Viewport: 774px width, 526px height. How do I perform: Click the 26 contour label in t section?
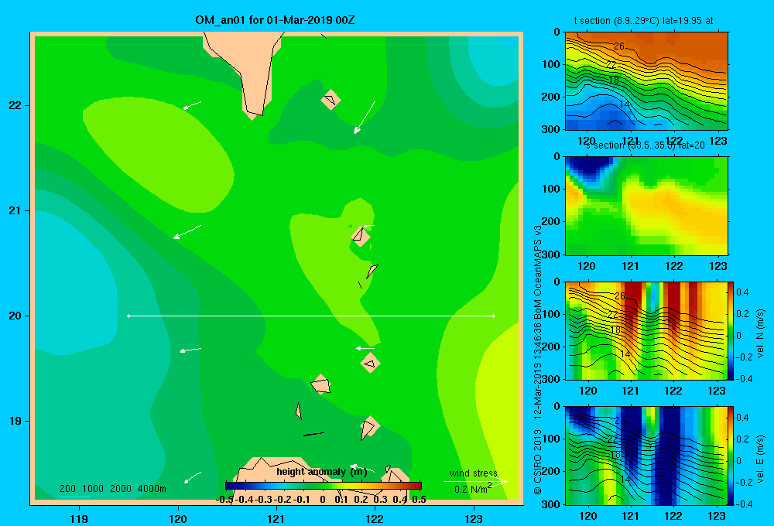coord(619,46)
